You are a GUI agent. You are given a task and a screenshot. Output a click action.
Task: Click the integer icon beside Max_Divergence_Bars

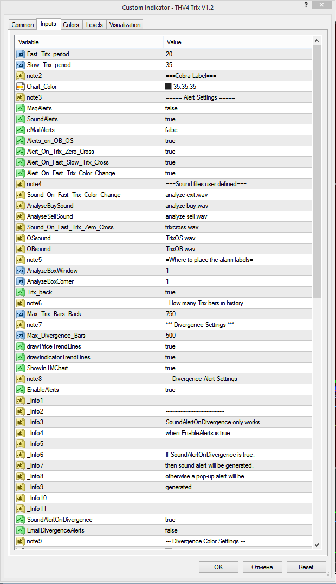point(21,336)
